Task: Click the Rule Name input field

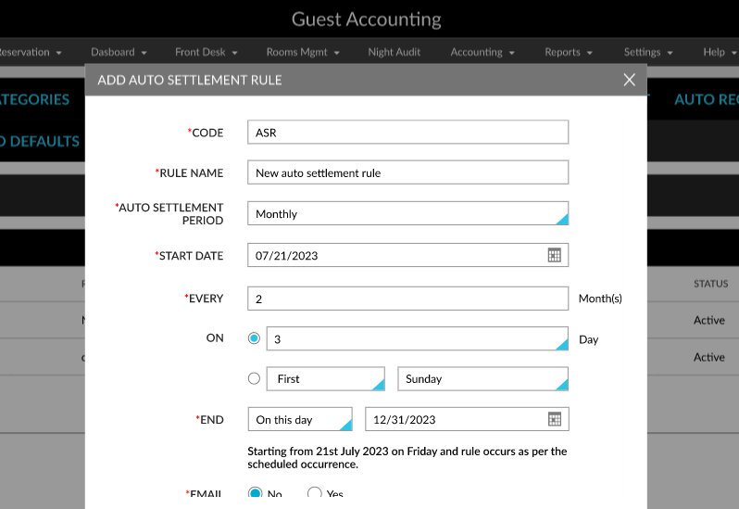Action: click(x=407, y=172)
